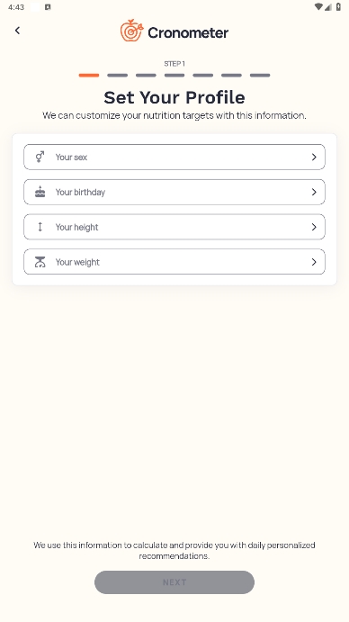The height and width of the screenshot is (622, 349).
Task: Click the Wi-Fi status icon
Action: 318,6
